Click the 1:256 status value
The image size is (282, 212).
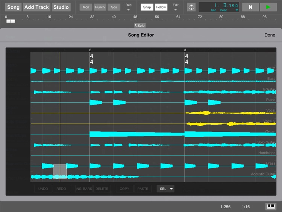[225, 207]
